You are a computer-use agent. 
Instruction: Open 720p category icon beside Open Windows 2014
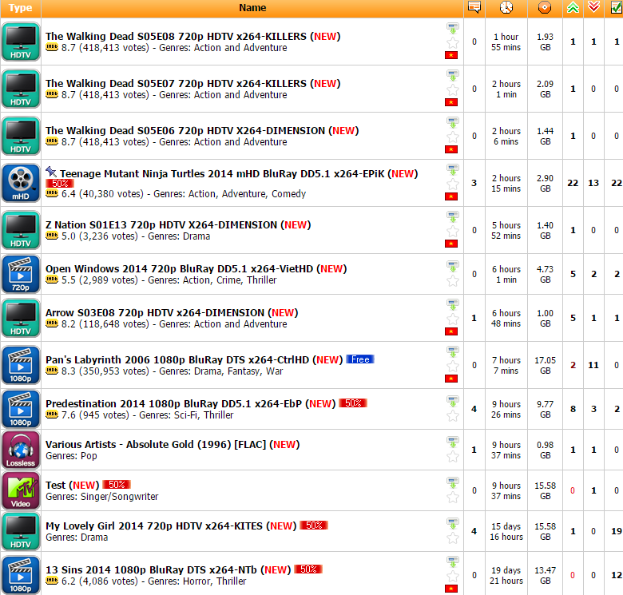coord(21,274)
